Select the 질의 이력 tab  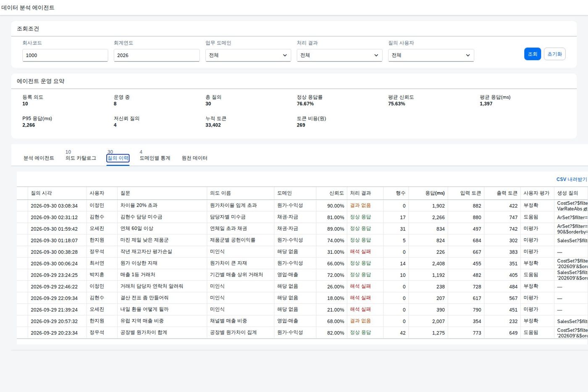pyautogui.click(x=118, y=158)
